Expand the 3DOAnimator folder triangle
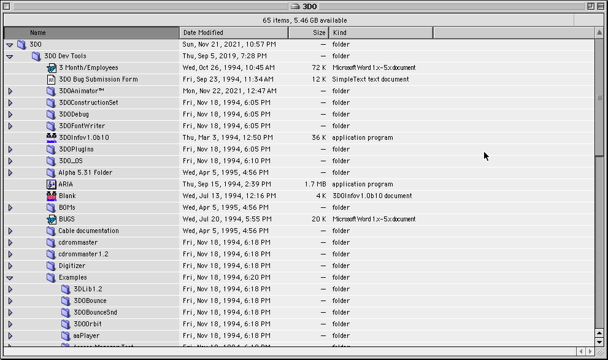The height and width of the screenshot is (360, 608). click(10, 91)
